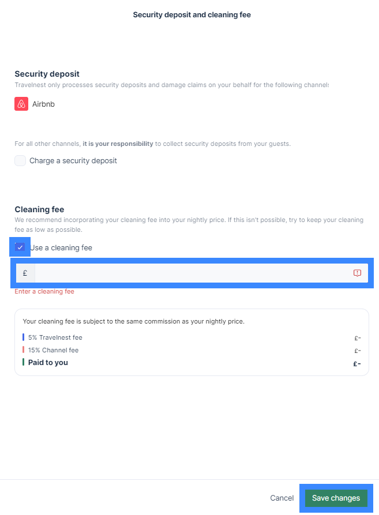Image resolution: width=379 pixels, height=515 pixels.
Task: Click the "15% Channel fee" row label
Action: (x=54, y=350)
